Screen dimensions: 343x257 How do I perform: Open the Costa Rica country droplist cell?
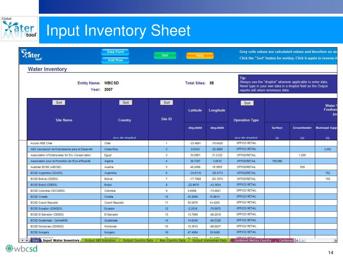pos(125,149)
